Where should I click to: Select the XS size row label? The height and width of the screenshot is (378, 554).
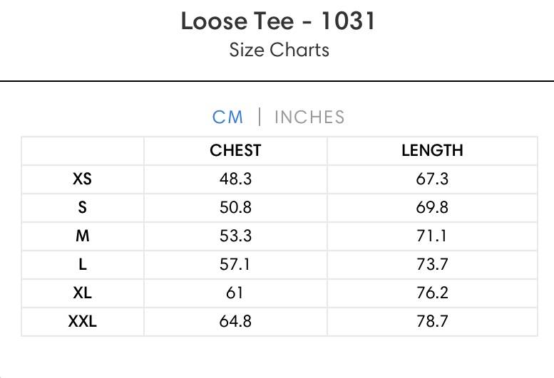(x=82, y=179)
